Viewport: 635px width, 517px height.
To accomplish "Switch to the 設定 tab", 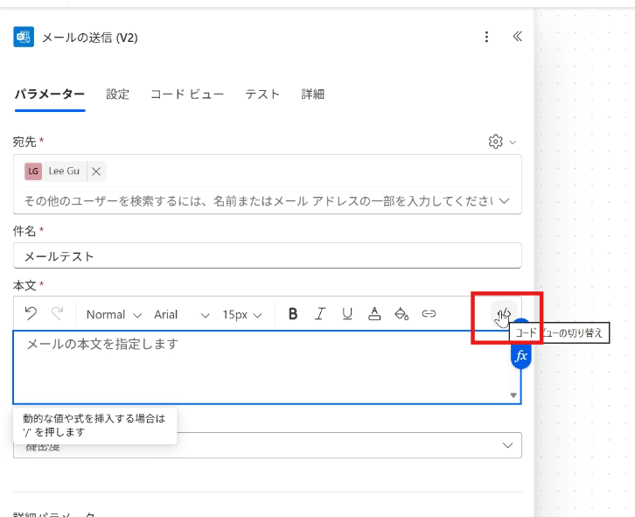I will click(x=117, y=94).
